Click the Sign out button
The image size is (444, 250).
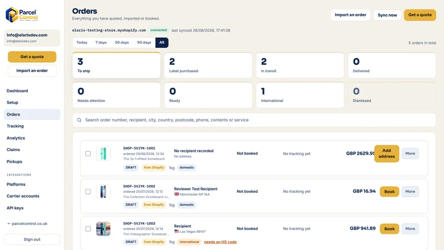[32, 239]
